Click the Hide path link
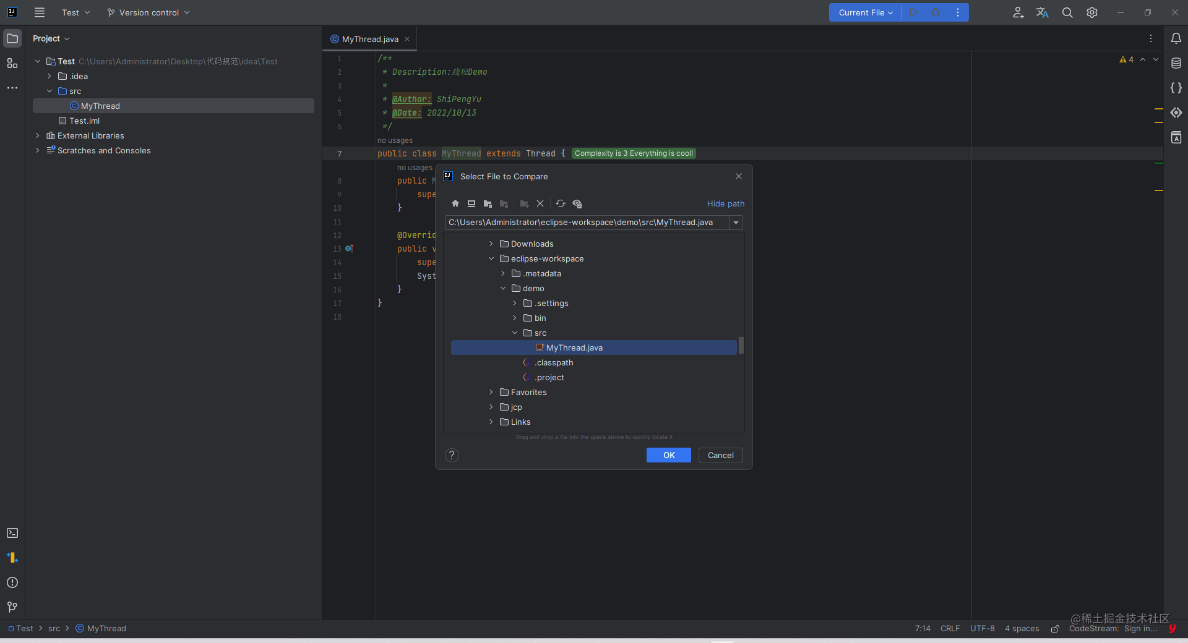This screenshot has width=1188, height=643. point(726,203)
